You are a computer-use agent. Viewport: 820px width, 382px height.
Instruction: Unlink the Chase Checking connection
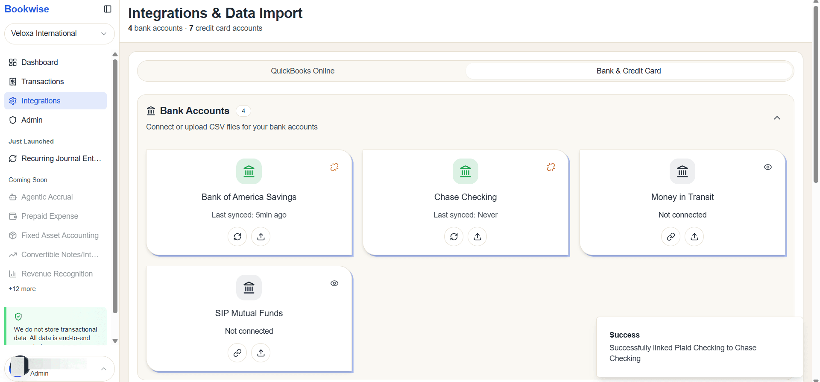[x=551, y=167]
